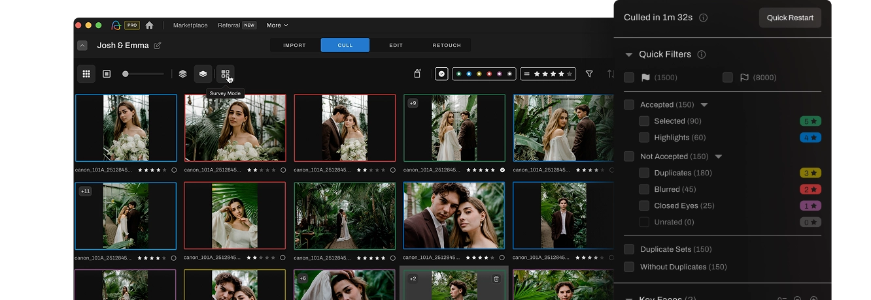
Task: Open the Marketplace link
Action: (190, 25)
